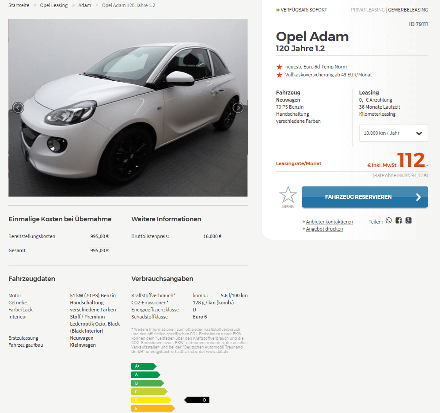Click '36 Monate Laufzeit' text
The image size is (440, 413).
click(x=379, y=107)
